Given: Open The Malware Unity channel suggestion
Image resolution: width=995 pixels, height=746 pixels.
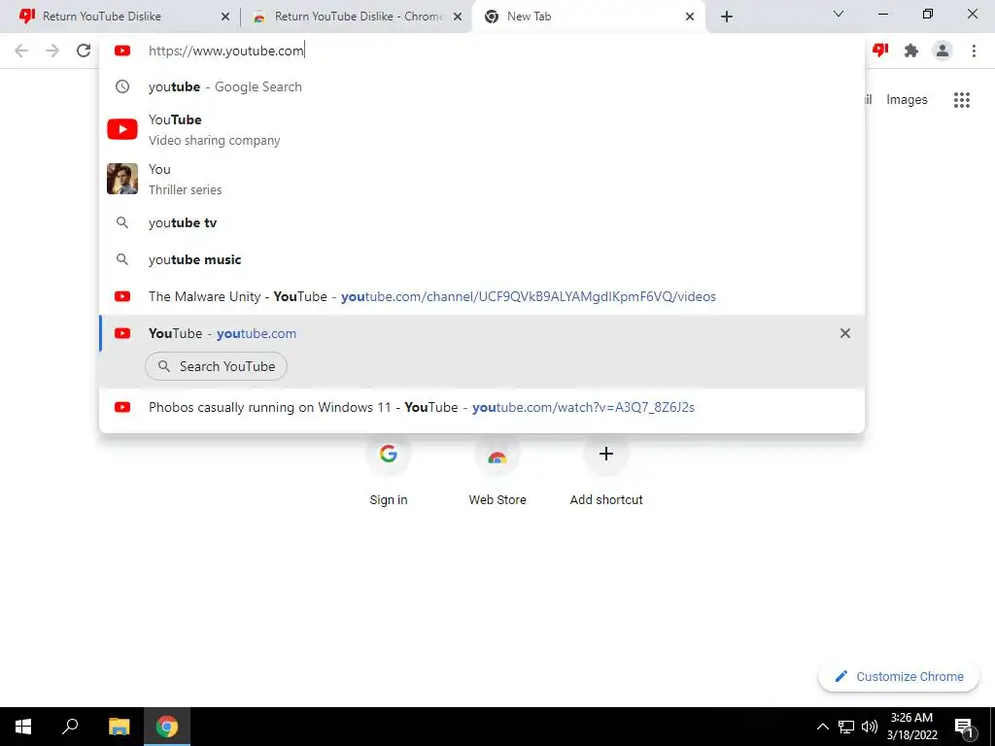Looking at the screenshot, I should [x=482, y=296].
